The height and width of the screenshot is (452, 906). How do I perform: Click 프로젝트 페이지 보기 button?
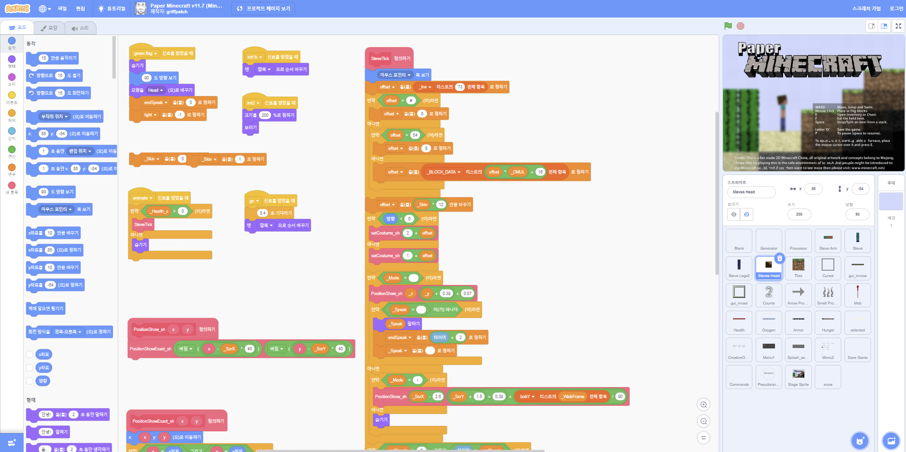(263, 9)
